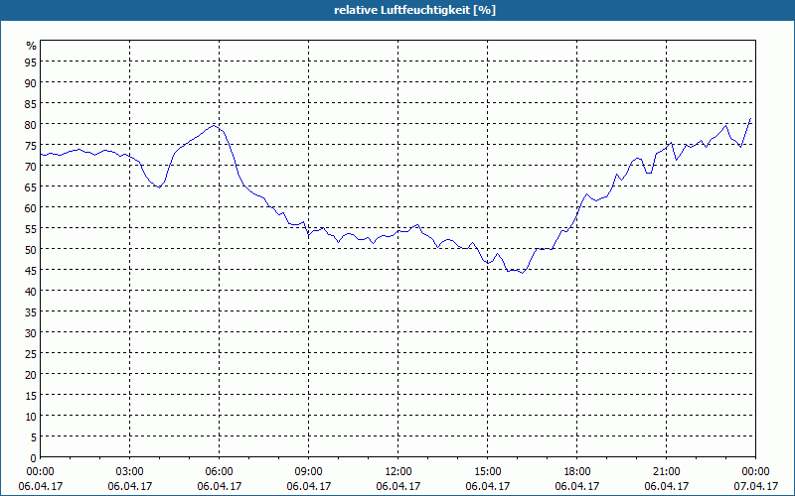Click the humidity peak near 06:00
Image resolution: width=795 pixels, height=496 pixels.
(x=215, y=126)
